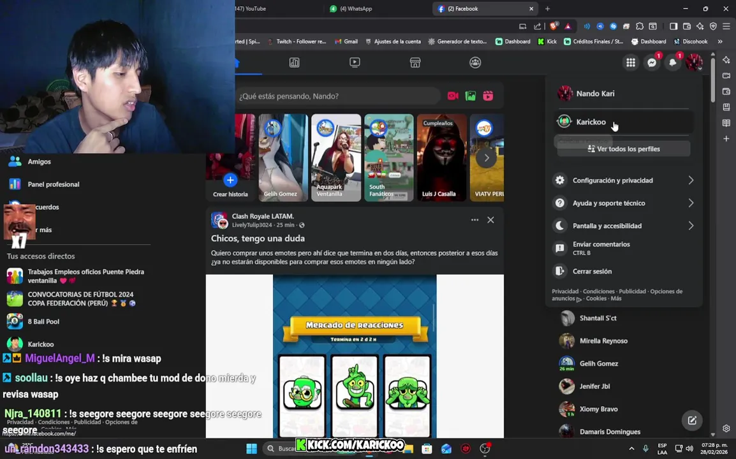Open the Brave Wallet icon
Screen dimensions: 736x459
coord(687,26)
